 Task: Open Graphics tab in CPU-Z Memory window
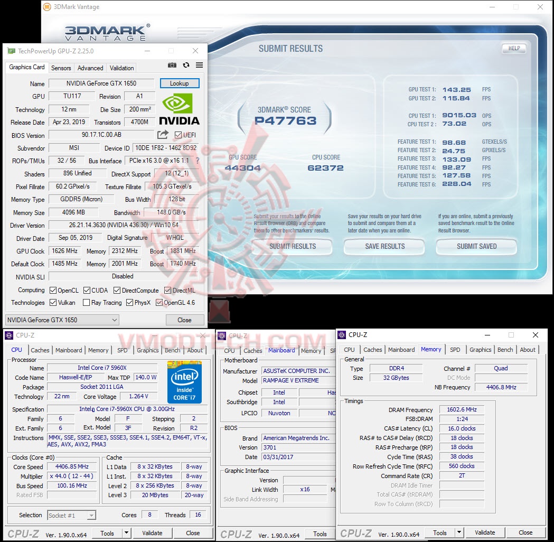480,349
